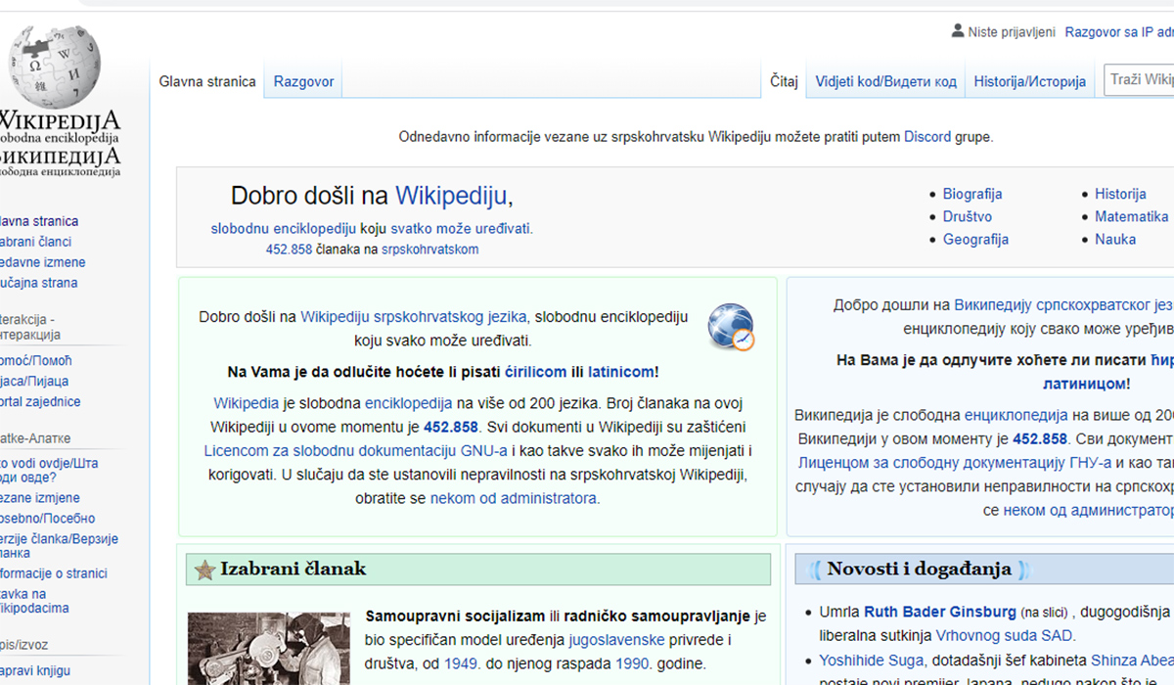Click Pomoć/Помоћ in the sidebar
Viewport: 1174px width, 685px height.
tap(34, 361)
